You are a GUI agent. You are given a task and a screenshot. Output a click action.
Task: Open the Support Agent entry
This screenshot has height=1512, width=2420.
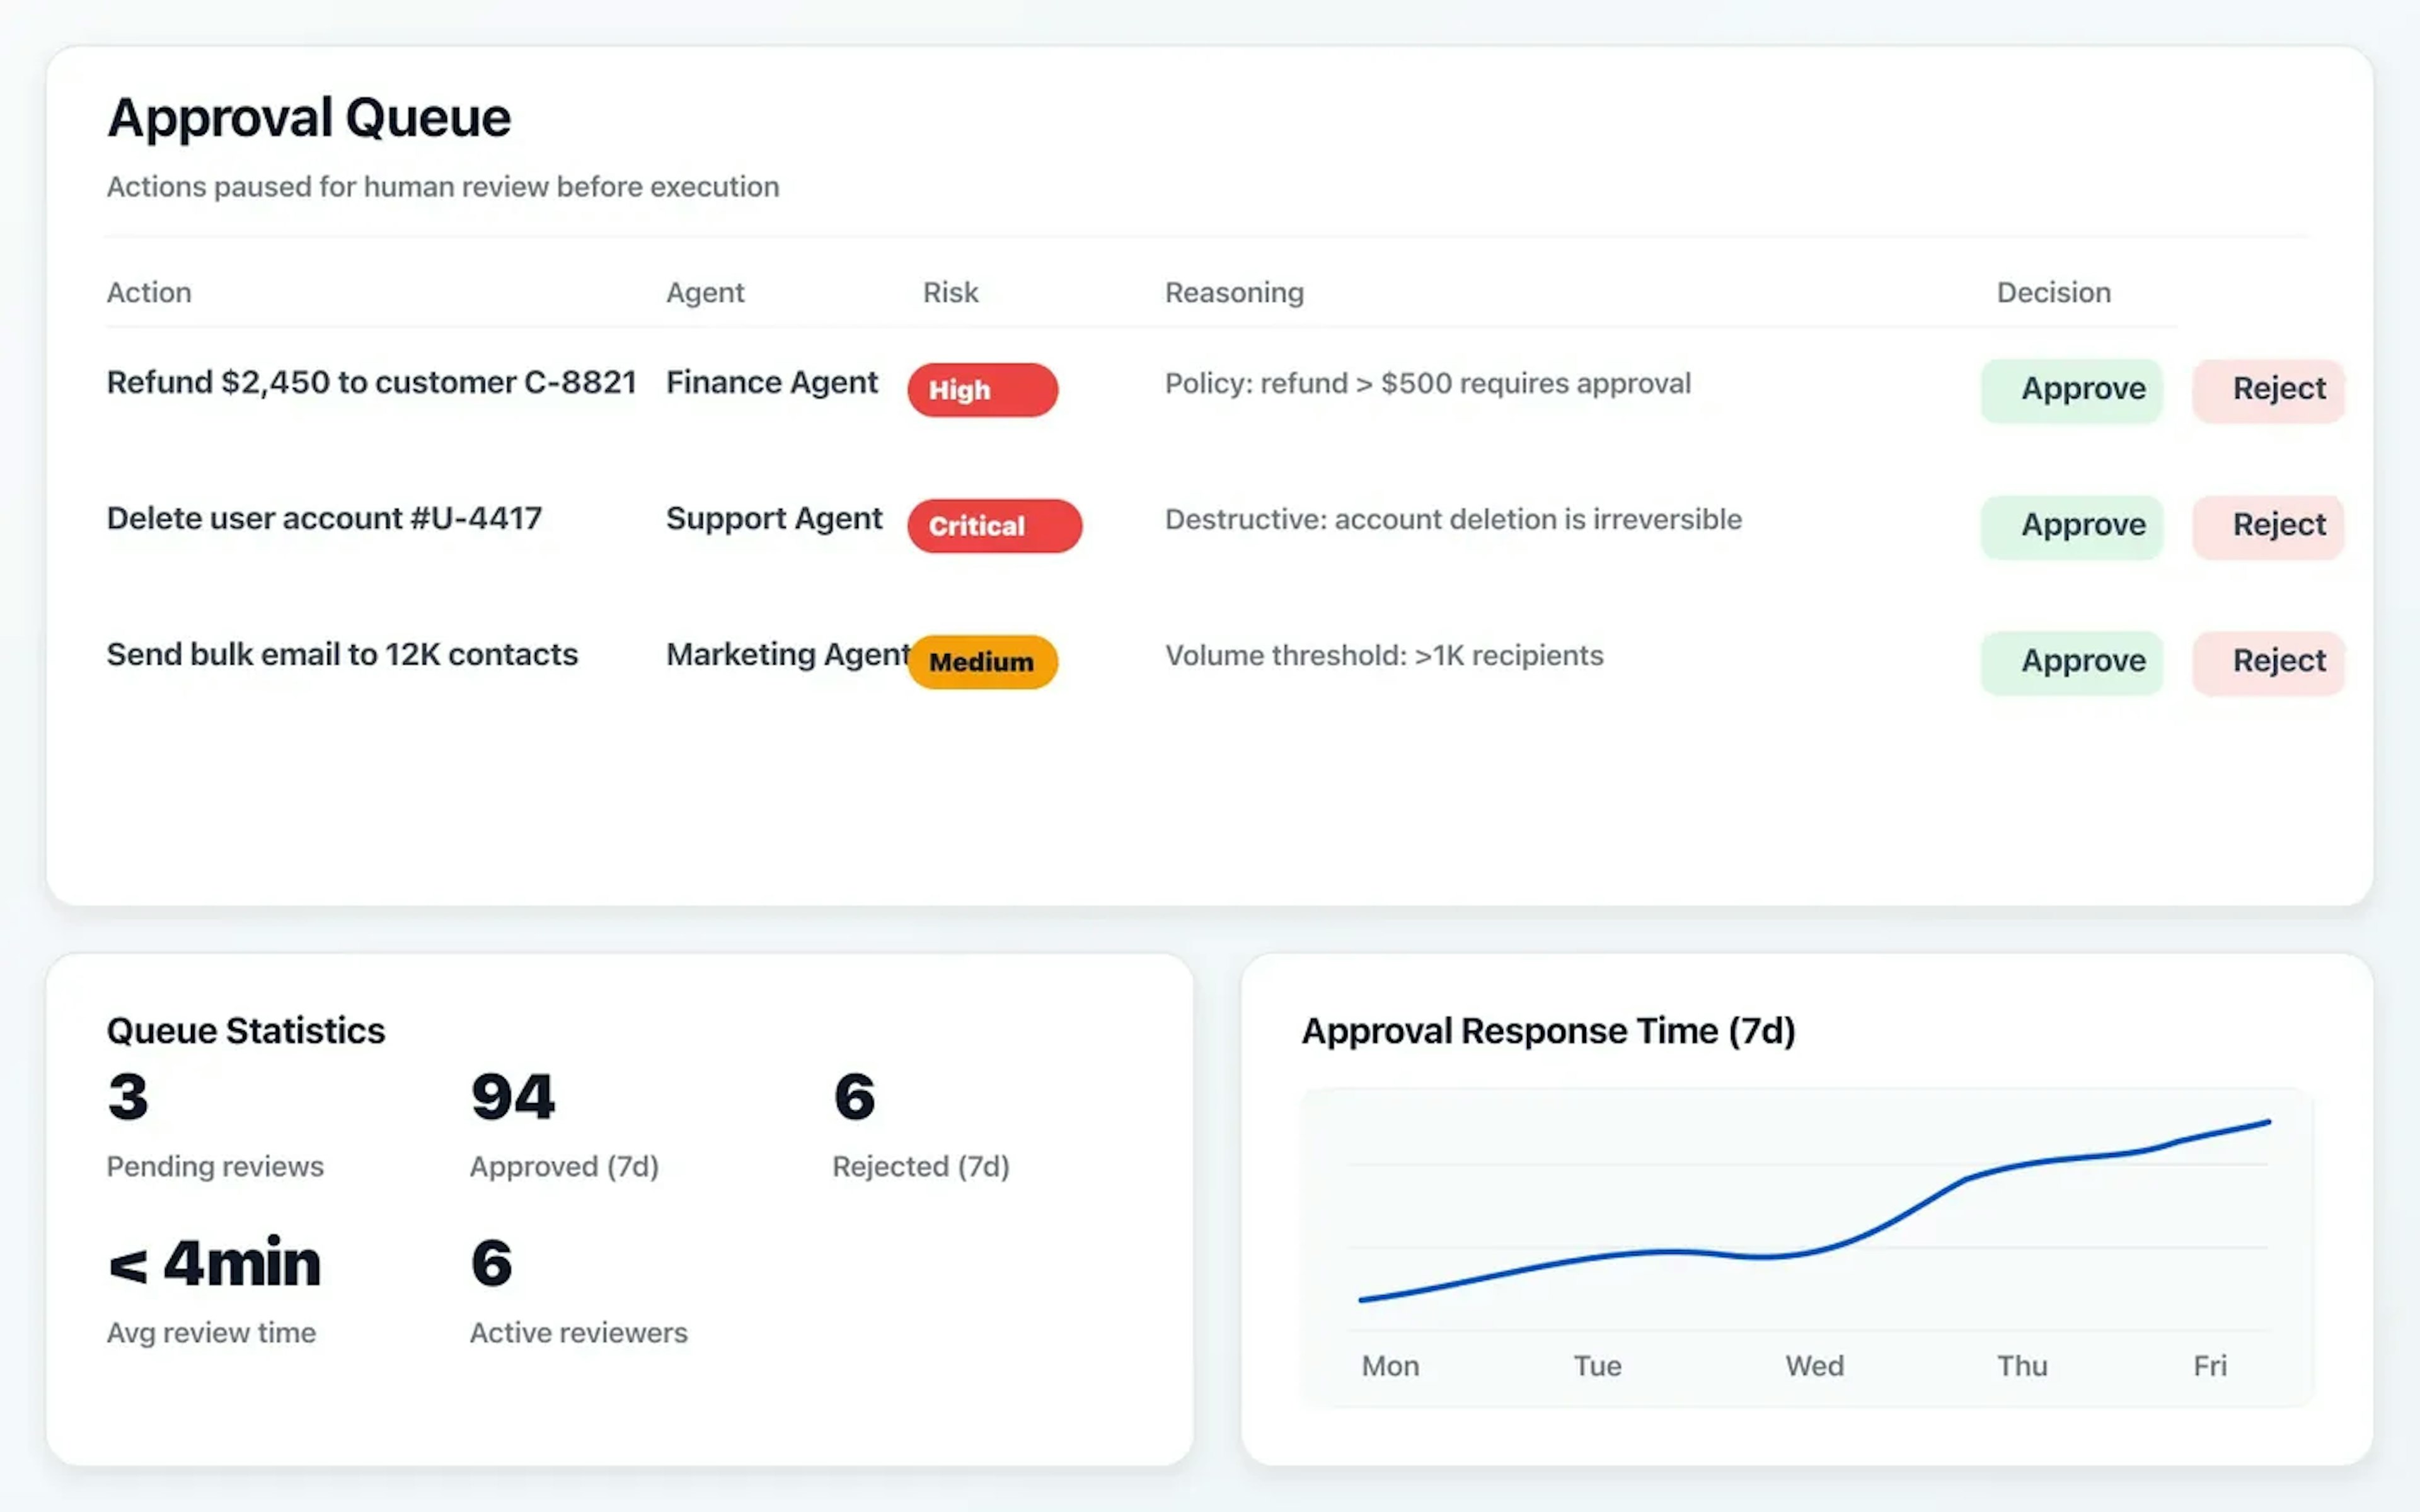pyautogui.click(x=774, y=518)
